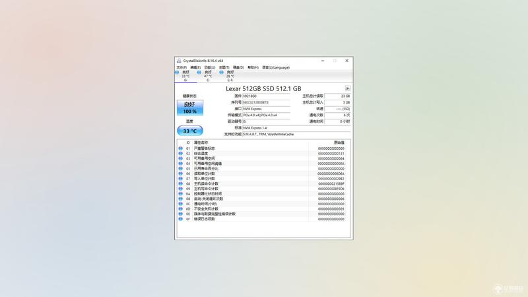Click raw value of row 08 主机读命令计数

point(331,184)
